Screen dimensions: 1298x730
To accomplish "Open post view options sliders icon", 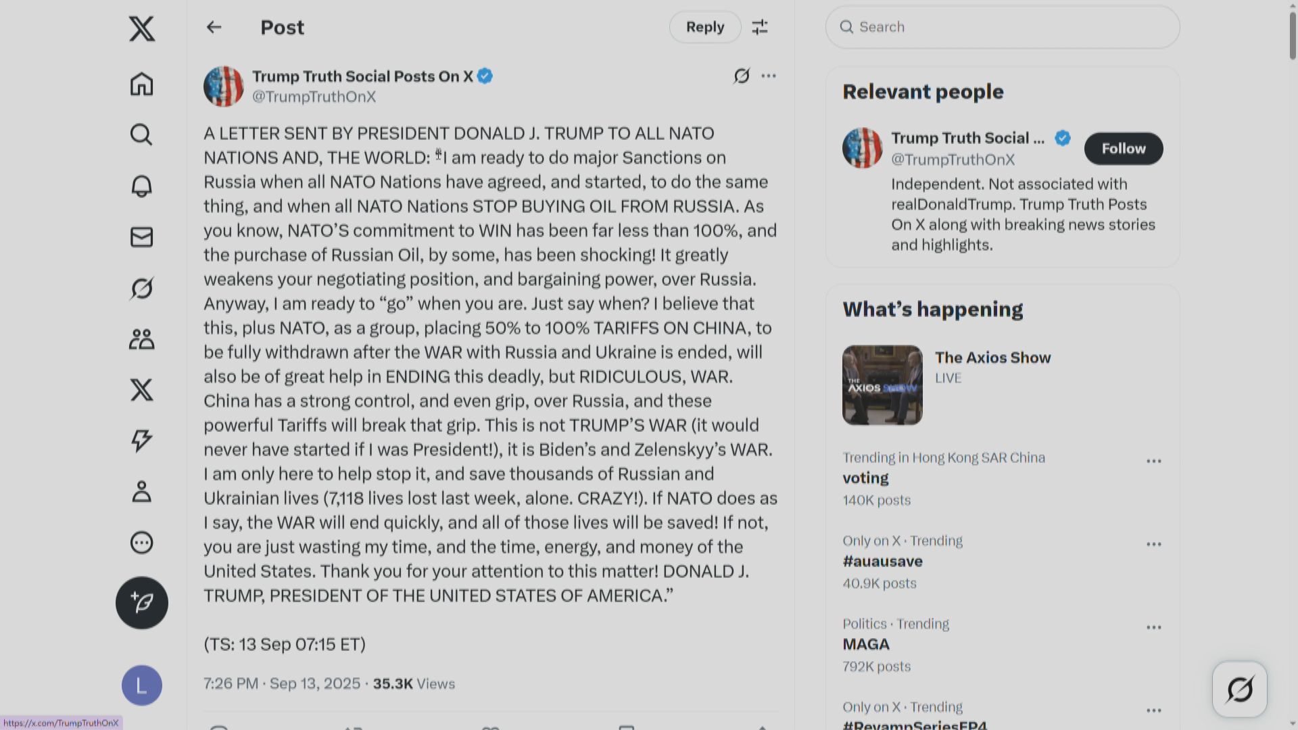I will click(760, 27).
